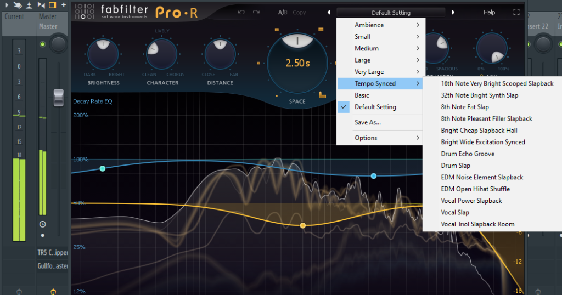This screenshot has width=562, height=295.
Task: Click the plus icon in mixer toolbar
Action: click(64, 5)
